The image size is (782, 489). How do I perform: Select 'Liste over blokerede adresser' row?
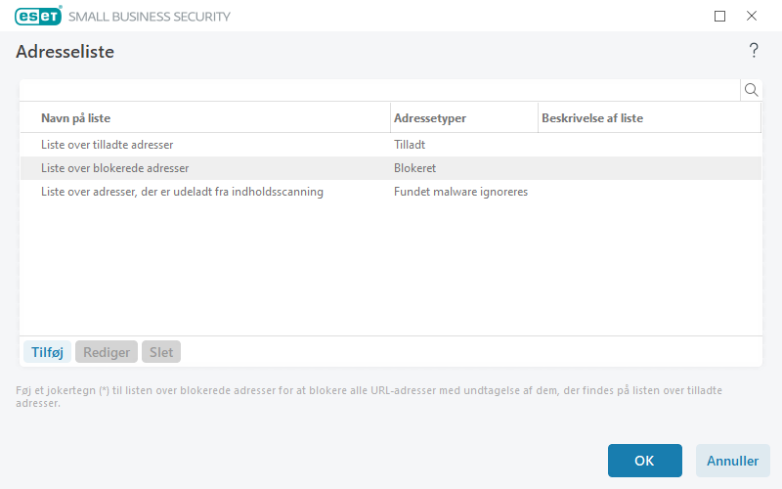click(x=114, y=168)
